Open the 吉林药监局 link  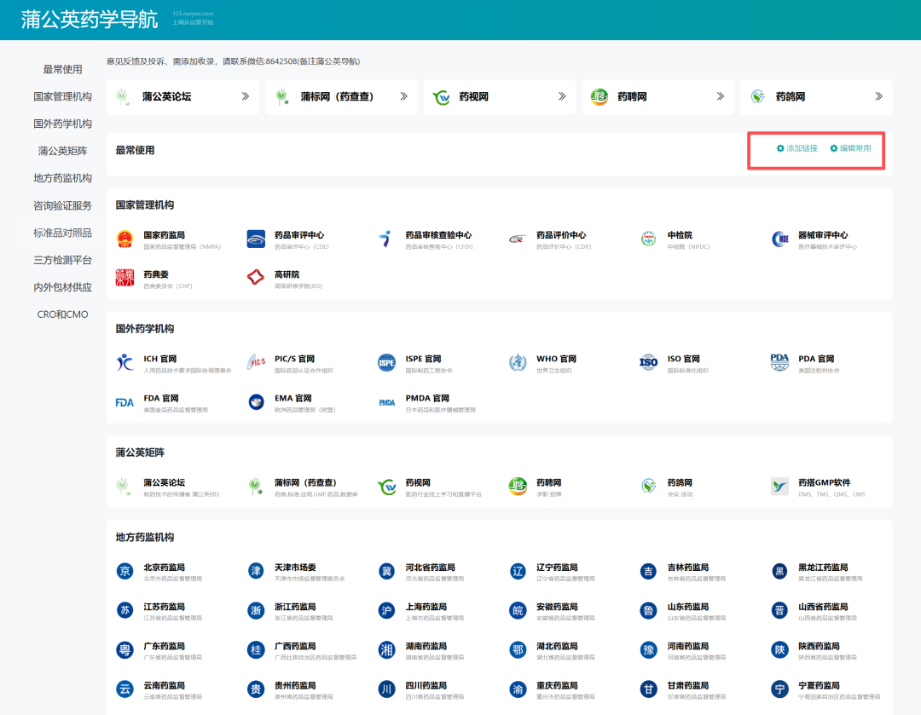688,567
